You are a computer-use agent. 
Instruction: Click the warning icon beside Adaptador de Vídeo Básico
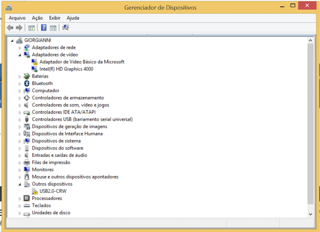tap(34, 62)
